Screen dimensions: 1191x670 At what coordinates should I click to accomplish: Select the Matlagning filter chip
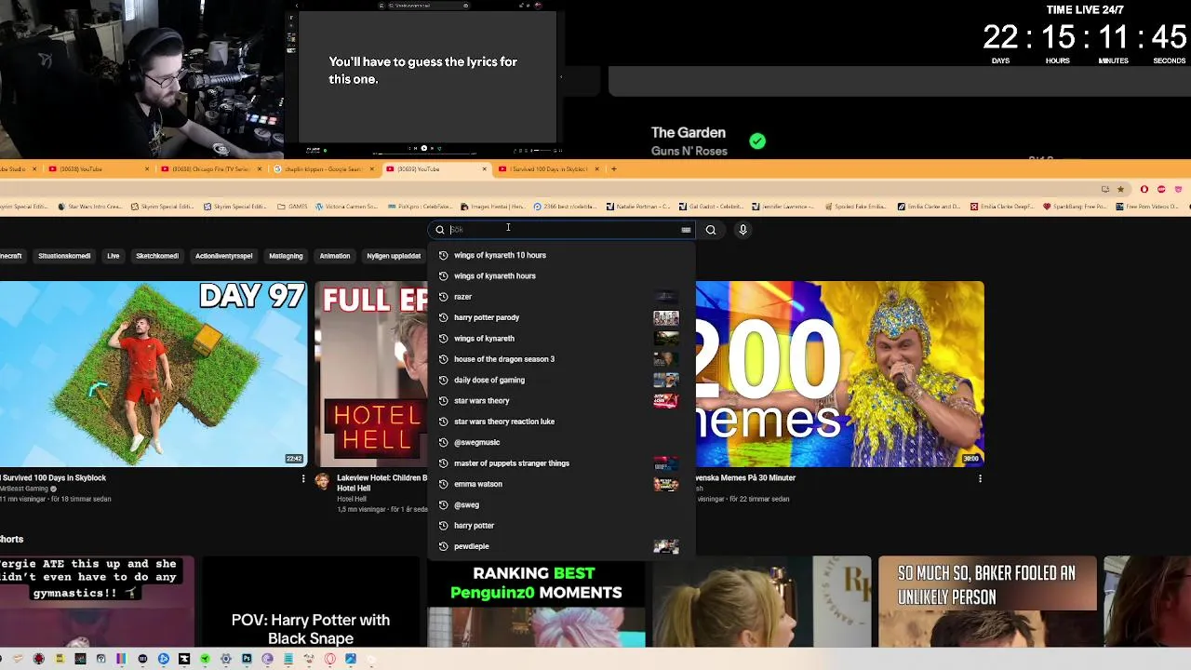[286, 256]
